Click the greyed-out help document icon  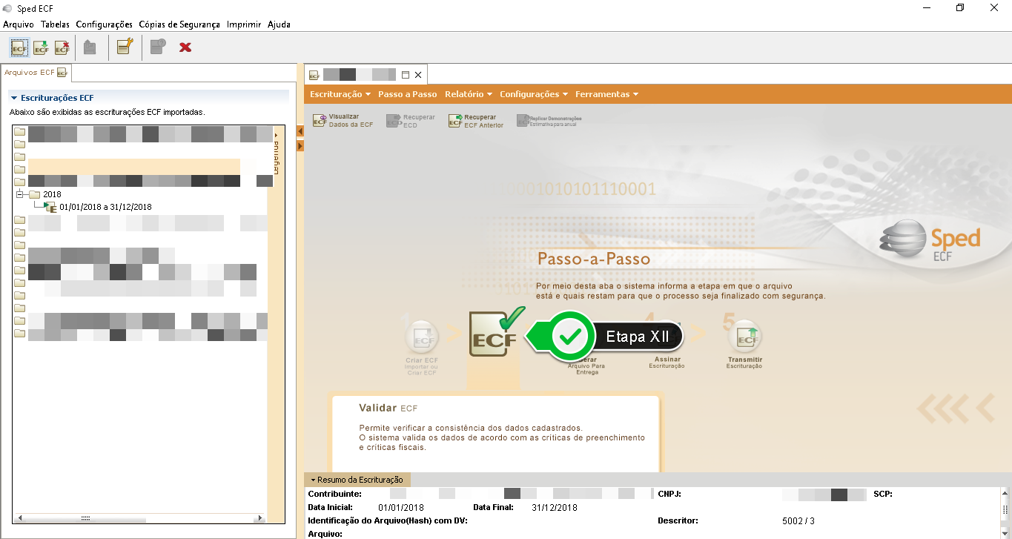158,47
